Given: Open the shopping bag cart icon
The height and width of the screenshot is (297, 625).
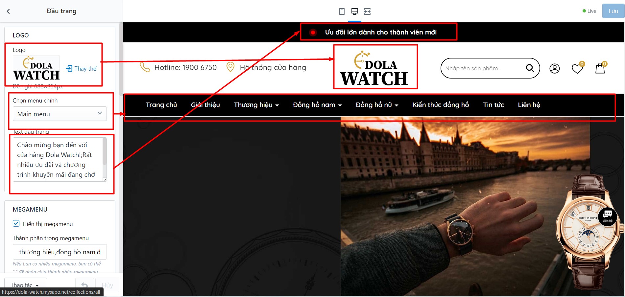Looking at the screenshot, I should [600, 68].
